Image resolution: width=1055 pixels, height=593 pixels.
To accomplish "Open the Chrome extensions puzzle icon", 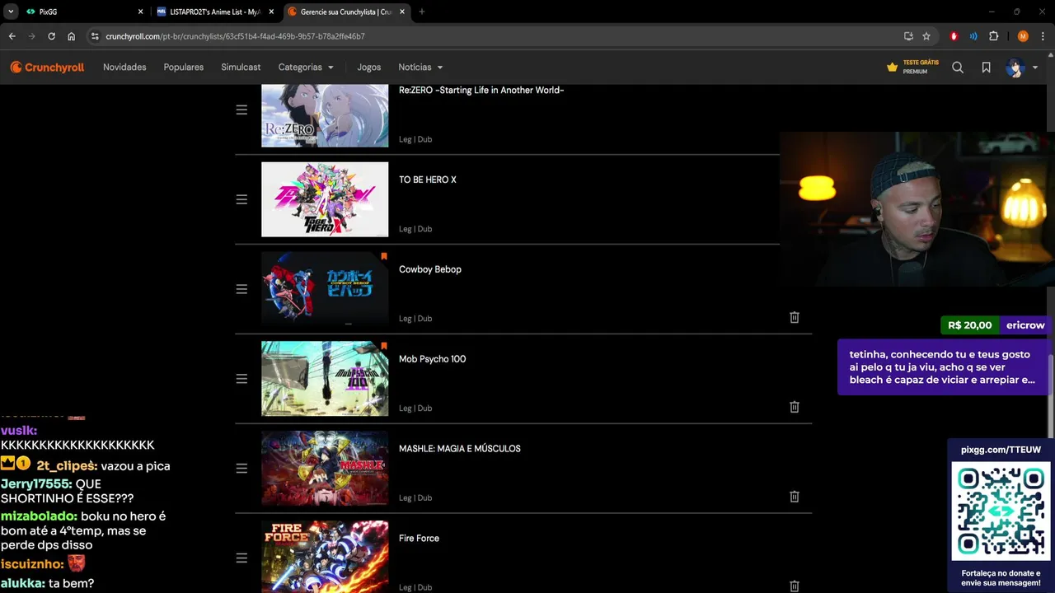I will pos(994,36).
